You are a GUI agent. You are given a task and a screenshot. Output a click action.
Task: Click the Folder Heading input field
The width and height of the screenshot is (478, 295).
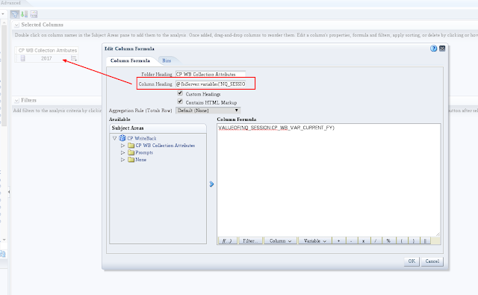click(x=211, y=74)
